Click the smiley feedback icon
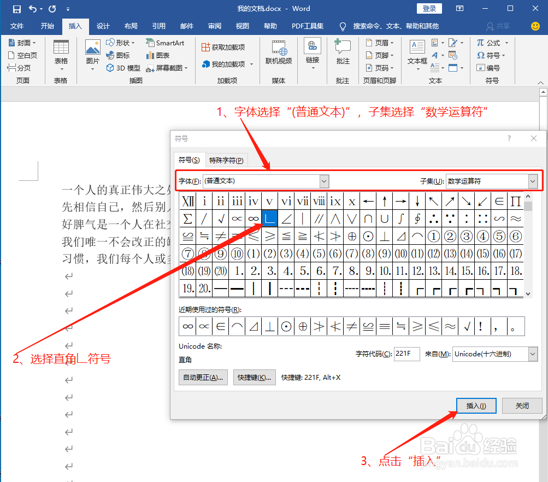This screenshot has width=548, height=482. coord(535,26)
